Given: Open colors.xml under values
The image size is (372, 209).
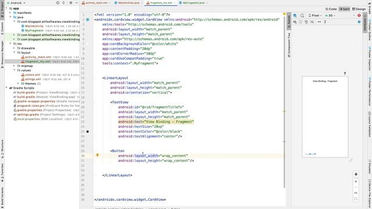Looking at the screenshot, I should 33,75.
